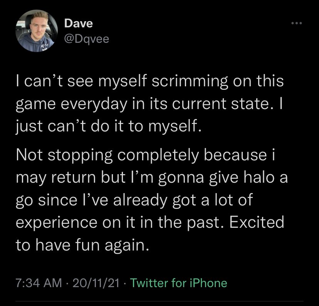Open Dave's profile picture
Screen dimensions: 319x306
34,34
